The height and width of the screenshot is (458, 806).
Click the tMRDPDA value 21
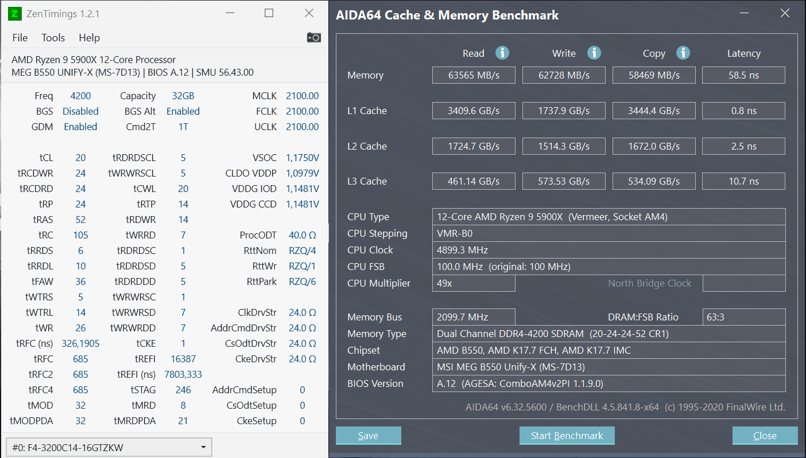pos(183,421)
